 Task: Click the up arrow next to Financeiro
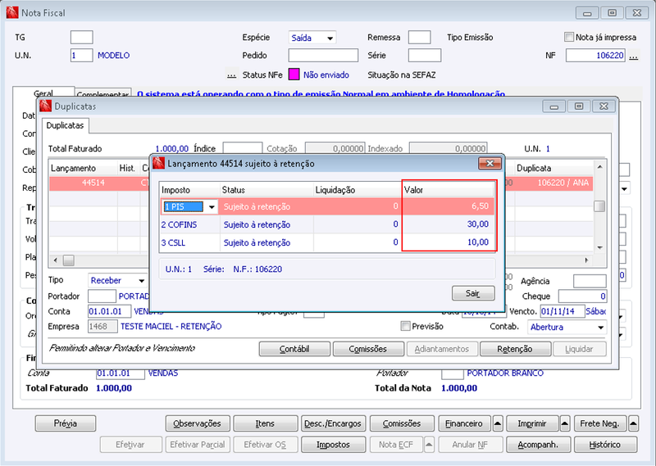pos(498,423)
